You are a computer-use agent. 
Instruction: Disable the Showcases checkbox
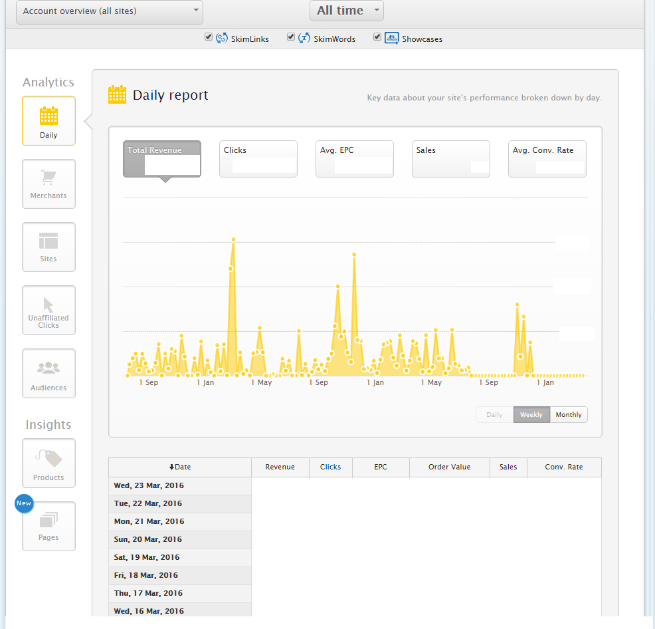coord(377,37)
